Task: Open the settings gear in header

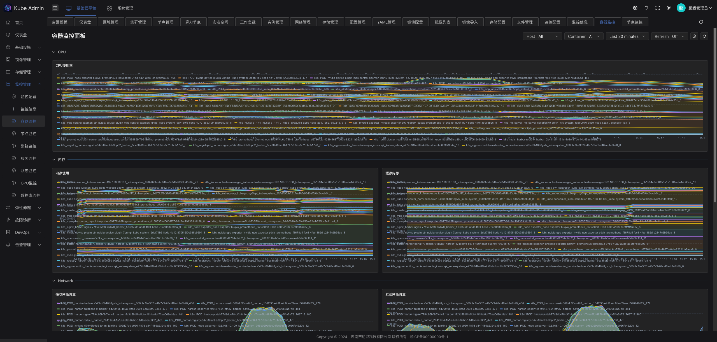Action: click(635, 8)
